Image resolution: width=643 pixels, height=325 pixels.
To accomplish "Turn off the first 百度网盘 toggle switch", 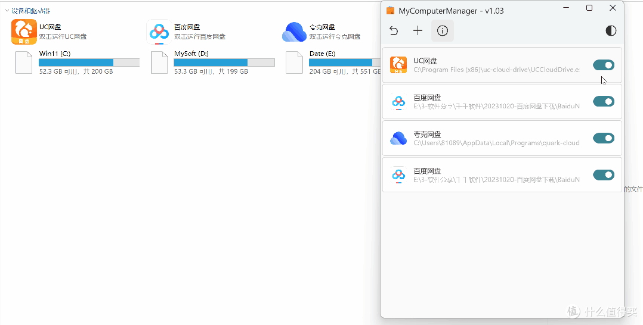I will click(x=604, y=101).
